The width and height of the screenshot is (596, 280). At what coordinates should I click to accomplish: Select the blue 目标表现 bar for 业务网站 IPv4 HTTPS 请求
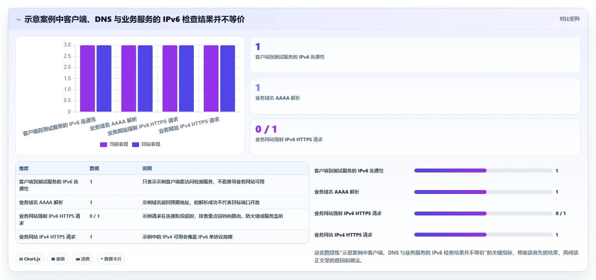click(227, 79)
